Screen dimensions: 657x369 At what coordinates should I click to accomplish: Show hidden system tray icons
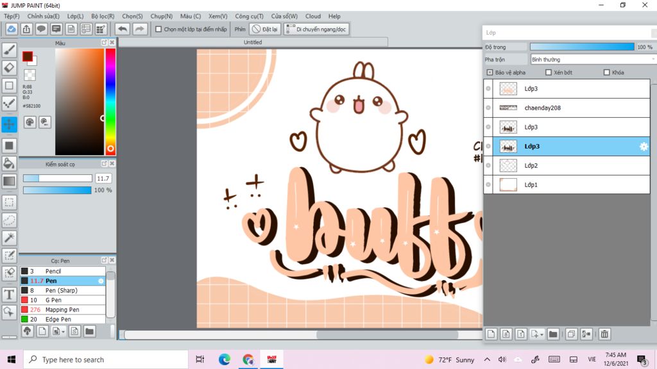[x=487, y=359]
